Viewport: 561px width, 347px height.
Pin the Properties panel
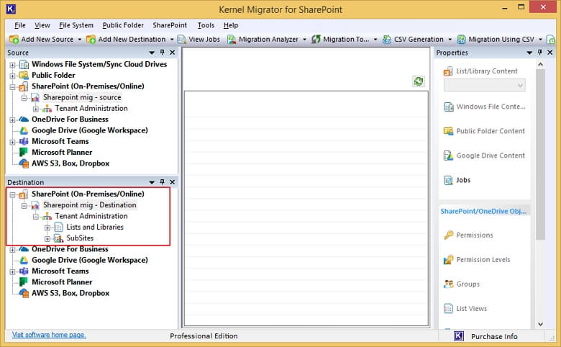pos(540,53)
